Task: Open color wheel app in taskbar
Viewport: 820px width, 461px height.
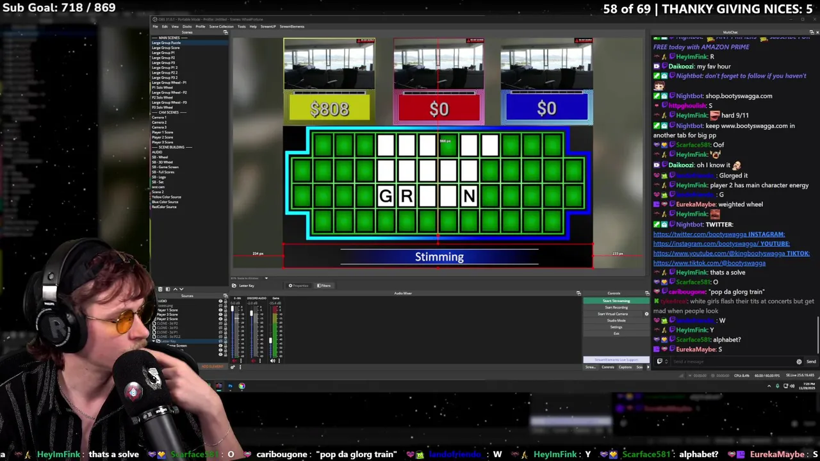Action: click(242, 386)
